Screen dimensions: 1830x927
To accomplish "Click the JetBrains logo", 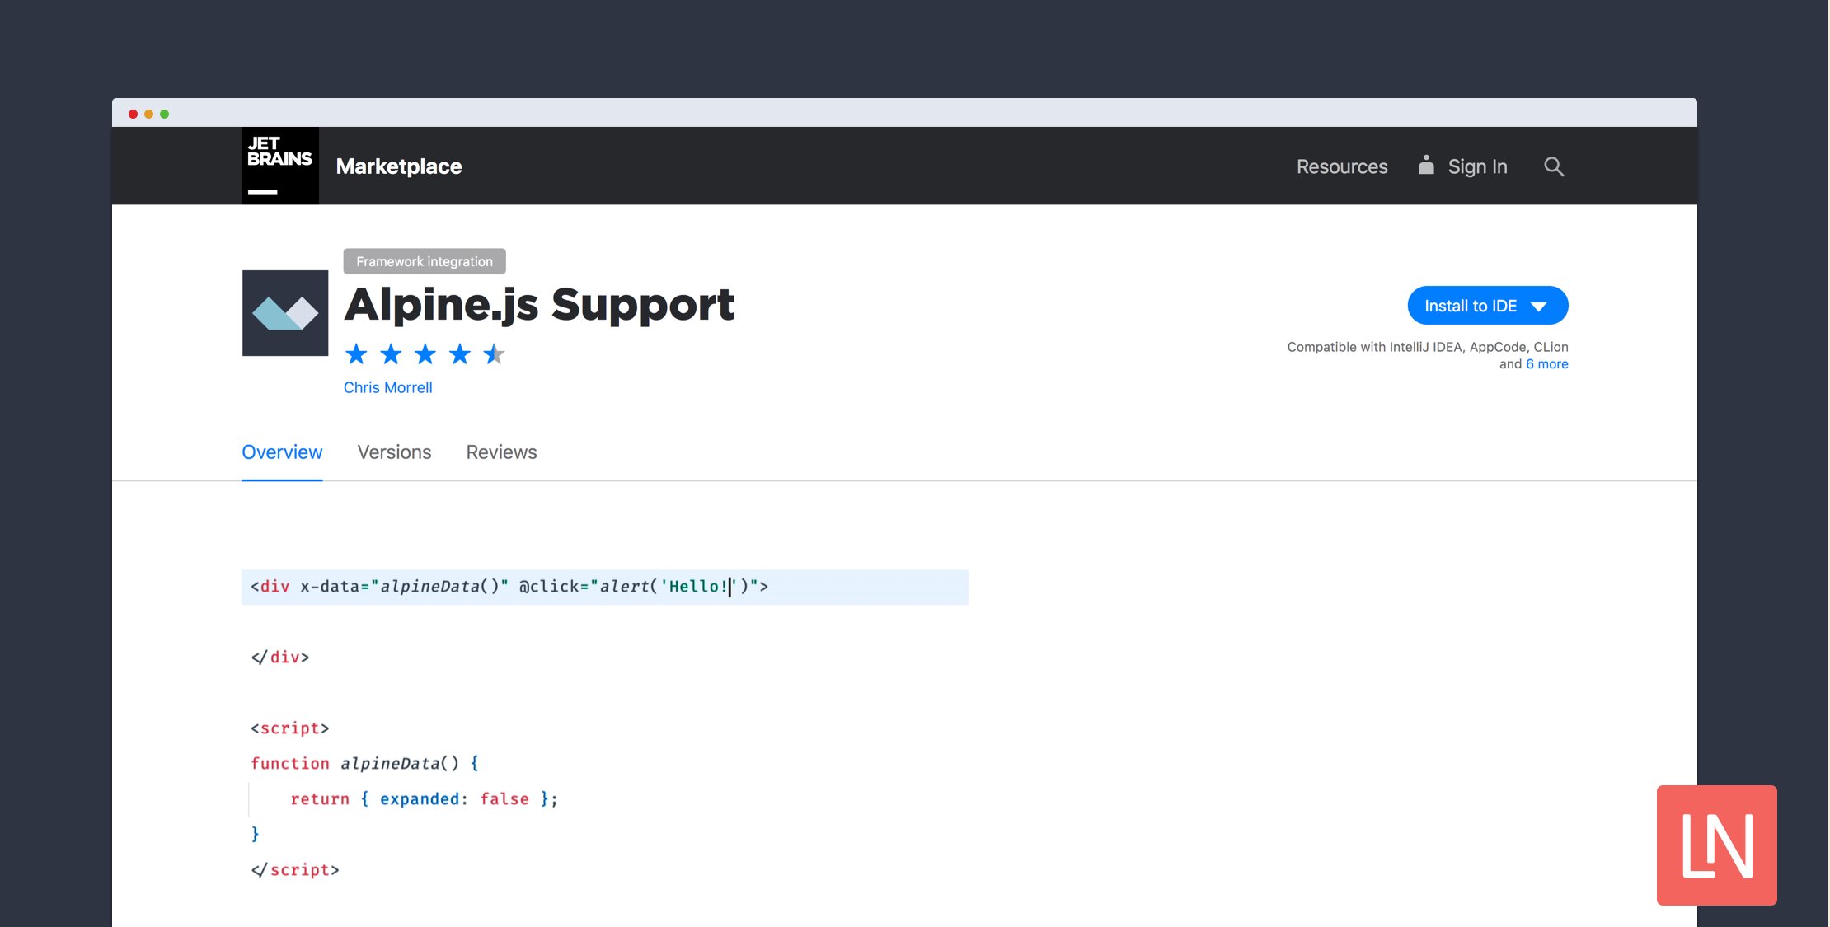I will (279, 166).
